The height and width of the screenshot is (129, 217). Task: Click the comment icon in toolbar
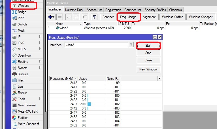[85, 17]
